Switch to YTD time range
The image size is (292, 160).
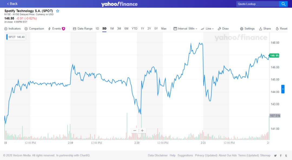[134, 29]
